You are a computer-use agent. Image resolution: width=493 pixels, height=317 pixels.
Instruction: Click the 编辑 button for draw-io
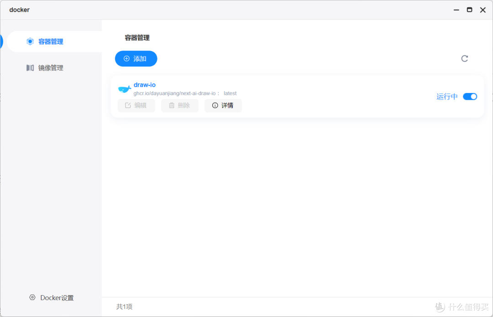pos(136,105)
